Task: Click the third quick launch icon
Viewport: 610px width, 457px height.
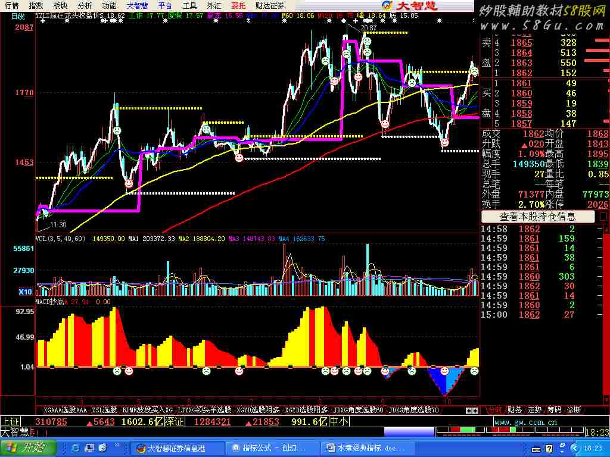Action: (102, 448)
